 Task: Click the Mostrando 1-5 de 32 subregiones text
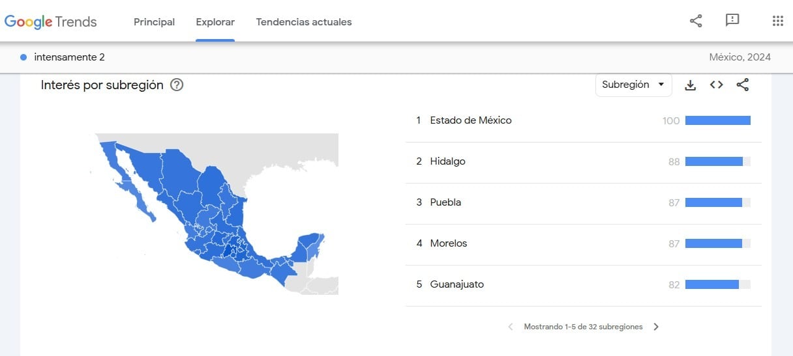[x=583, y=327]
